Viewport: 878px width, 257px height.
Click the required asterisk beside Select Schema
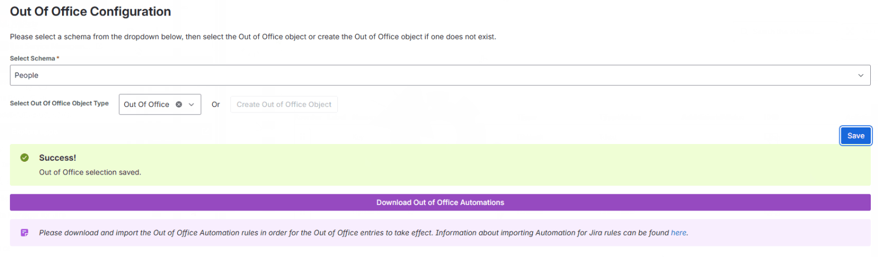click(58, 58)
